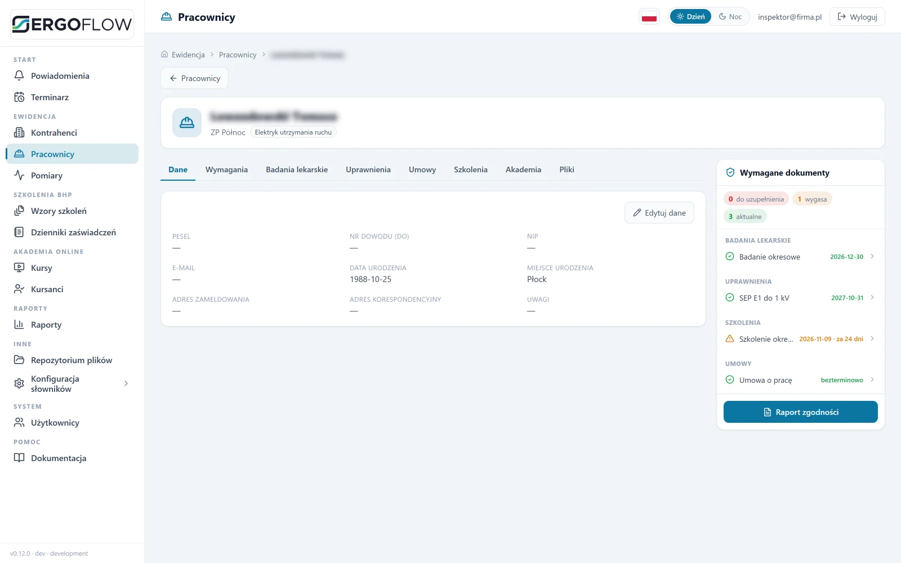Switch to the Badania lekarskie tab

(x=297, y=169)
